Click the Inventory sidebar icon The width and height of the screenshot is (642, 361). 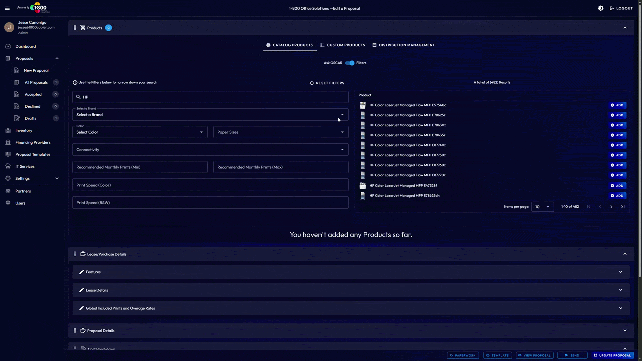click(8, 130)
